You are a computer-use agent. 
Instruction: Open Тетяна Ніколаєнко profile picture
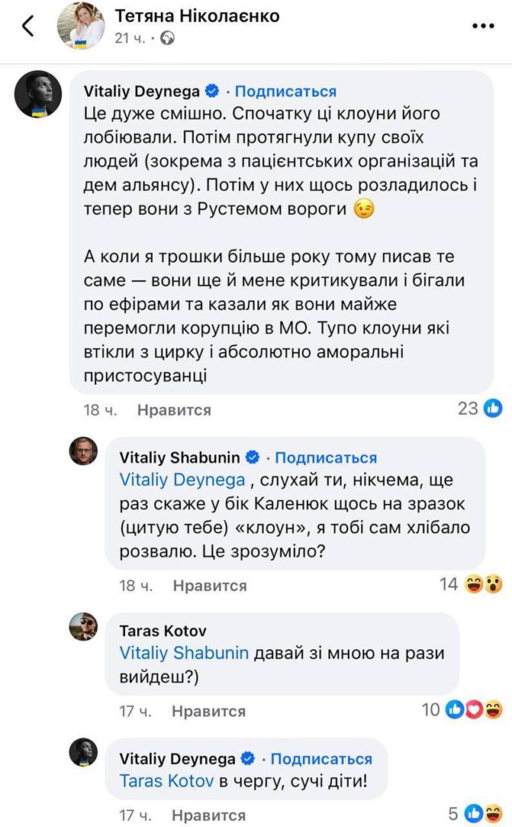80,25
